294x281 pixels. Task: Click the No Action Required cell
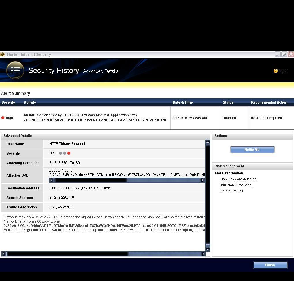tap(266, 118)
